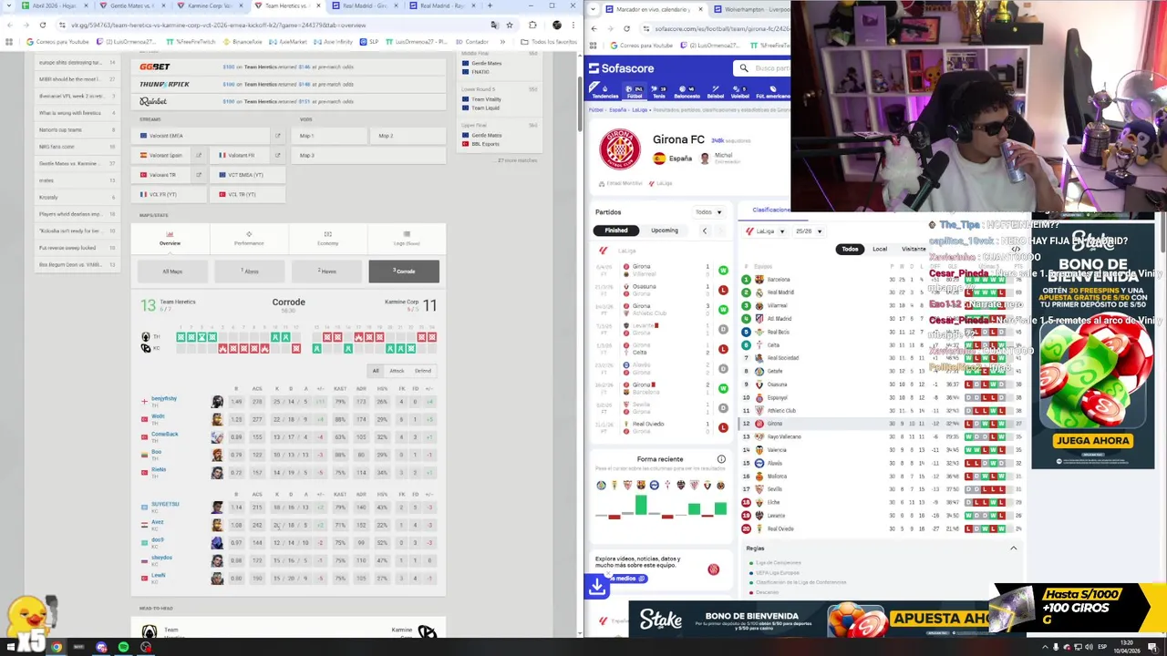This screenshot has width=1167, height=656.
Task: Show Upcoming matches
Action: 664,231
